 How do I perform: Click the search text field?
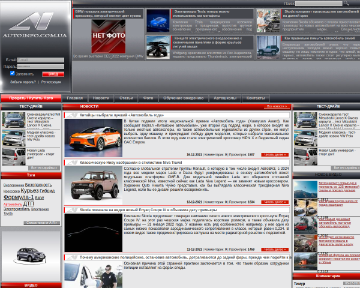pyautogui.click(x=319, y=4)
